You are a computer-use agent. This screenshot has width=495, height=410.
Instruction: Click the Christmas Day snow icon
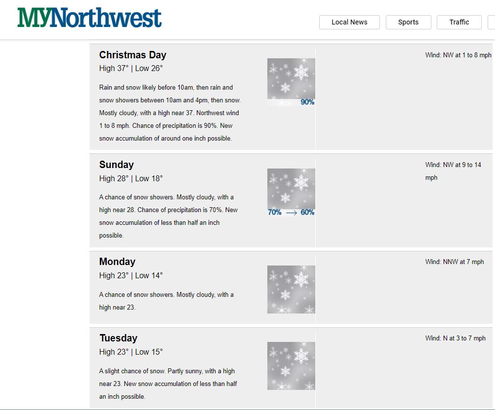tap(291, 79)
